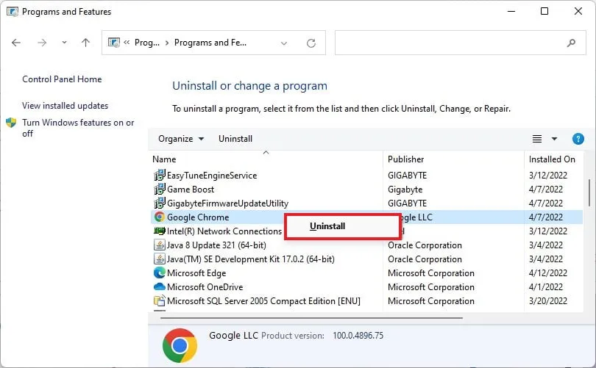The image size is (596, 368).
Task: Open Turn Windows features on or off
Action: (78, 128)
